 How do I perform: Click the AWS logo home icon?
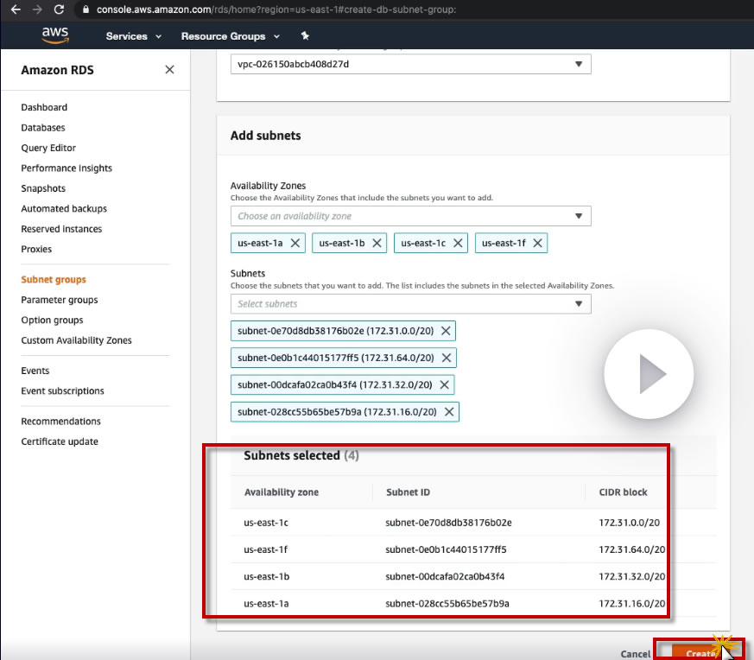(54, 35)
